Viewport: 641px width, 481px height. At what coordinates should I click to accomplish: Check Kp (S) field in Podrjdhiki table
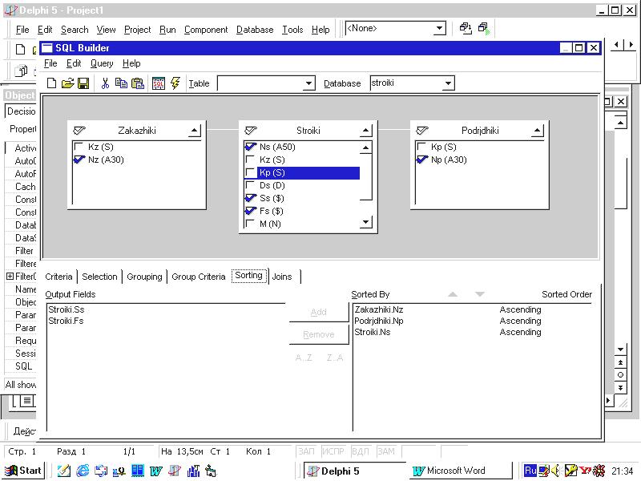coord(421,147)
